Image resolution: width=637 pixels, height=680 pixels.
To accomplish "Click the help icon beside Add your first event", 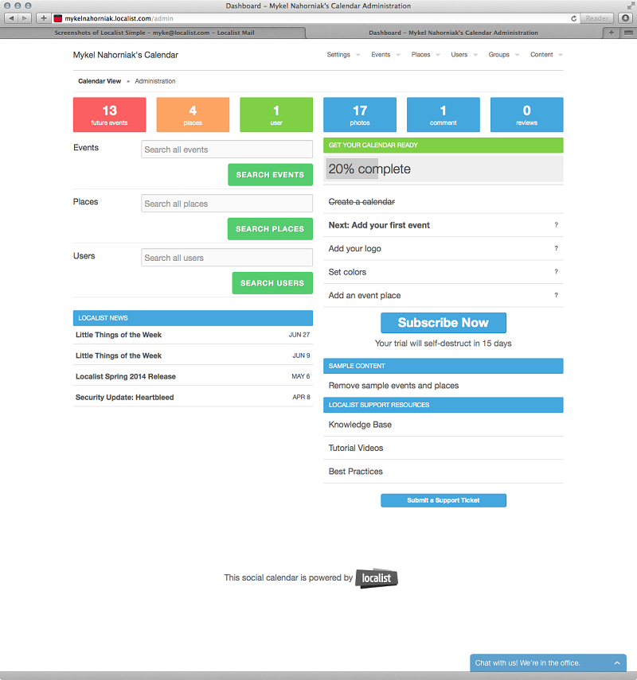I will [x=556, y=225].
